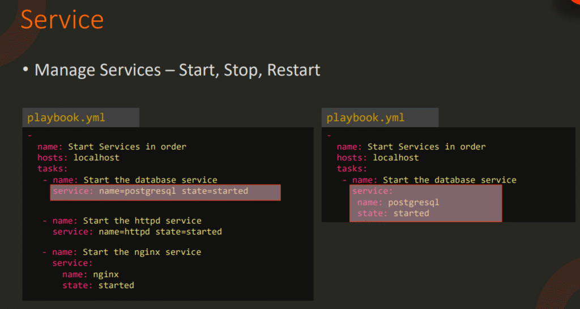Screen dimensions: 580x309
Task: Click "name: postgresql" in the right highlighted block
Action: click(x=398, y=202)
